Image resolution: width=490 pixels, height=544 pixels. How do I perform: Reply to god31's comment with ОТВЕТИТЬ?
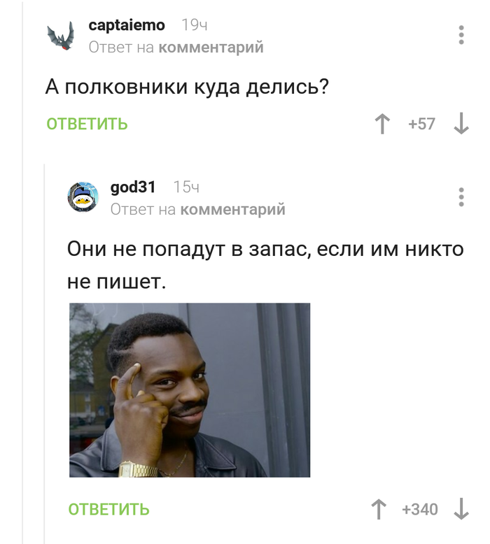(108, 509)
